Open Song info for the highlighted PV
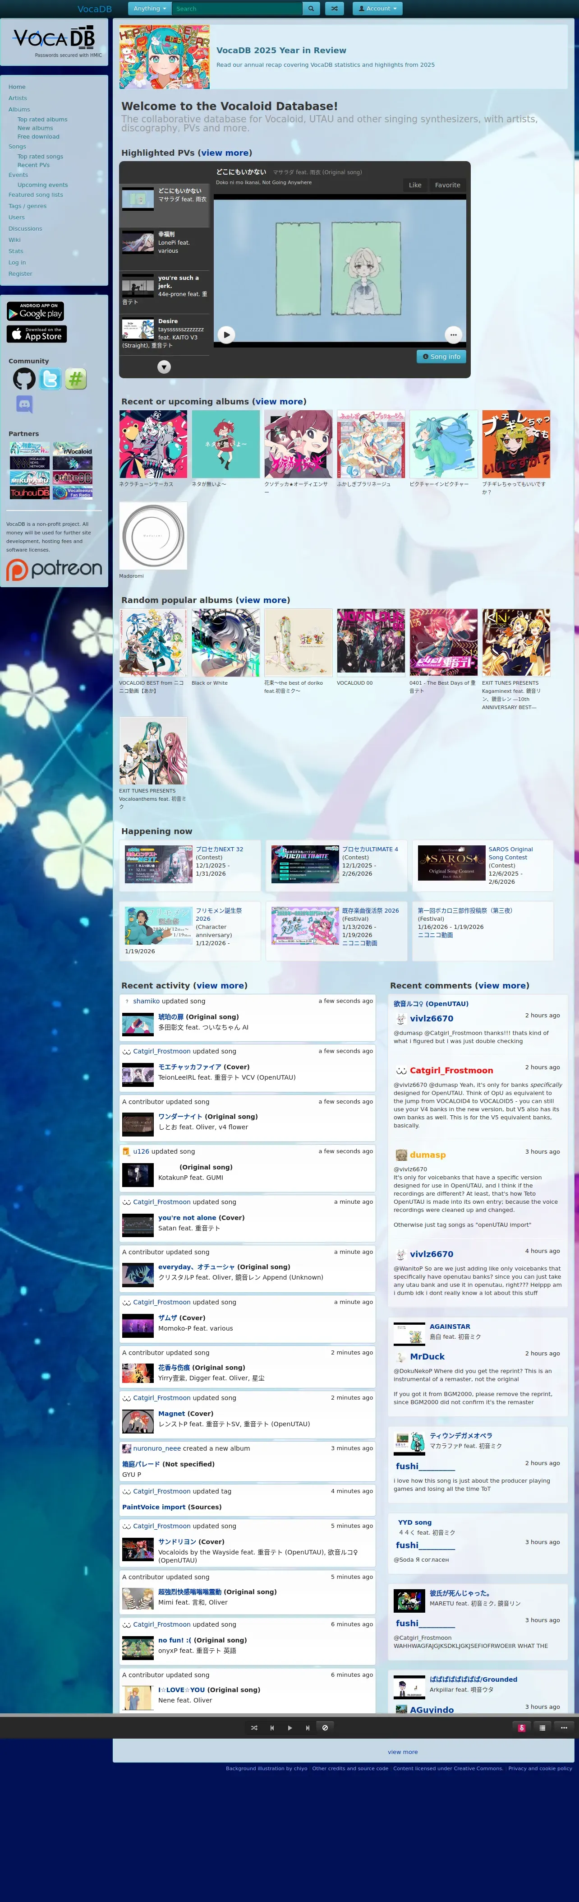 click(x=442, y=357)
